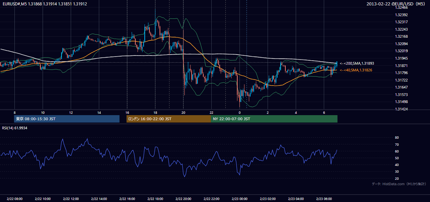This screenshot has height=202, width=430.
Task: Click RSI scale value 70
Action: [397, 144]
